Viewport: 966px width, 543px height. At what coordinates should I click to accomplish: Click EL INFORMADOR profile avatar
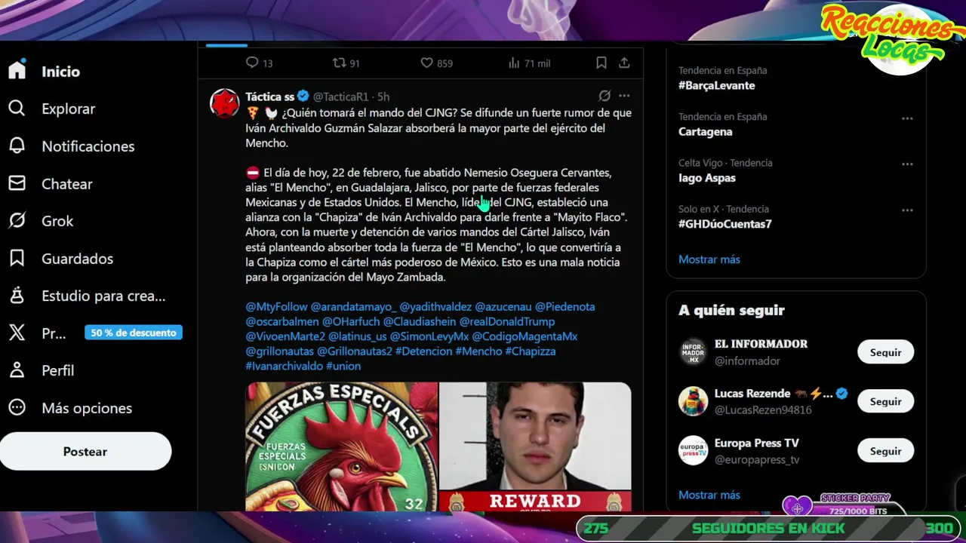pyautogui.click(x=693, y=352)
